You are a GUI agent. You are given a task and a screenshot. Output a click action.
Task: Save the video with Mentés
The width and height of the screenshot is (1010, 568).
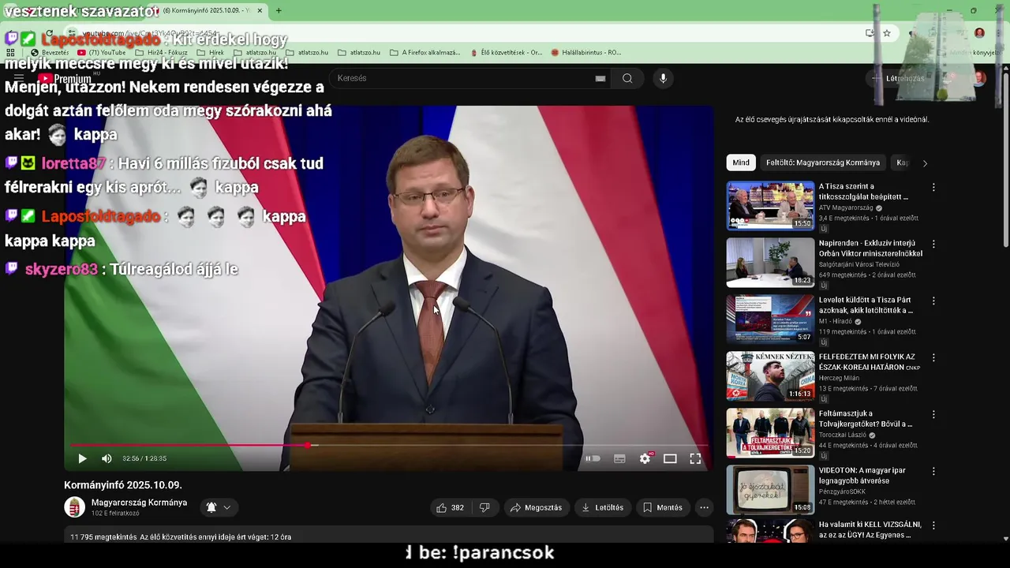(663, 507)
